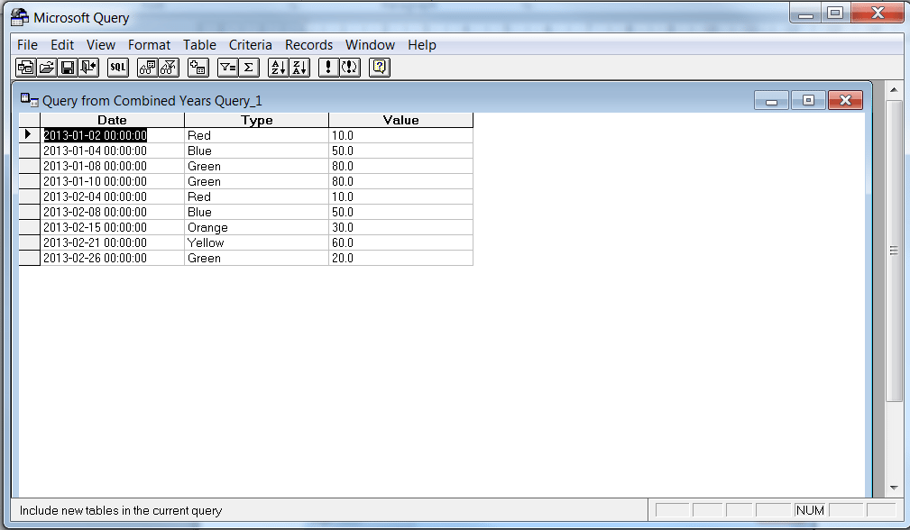This screenshot has height=530, width=910.
Task: Open the Format menu
Action: click(x=149, y=45)
